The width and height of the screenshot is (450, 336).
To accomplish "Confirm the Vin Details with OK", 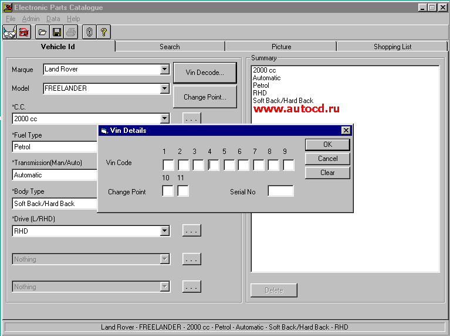I will 327,145.
